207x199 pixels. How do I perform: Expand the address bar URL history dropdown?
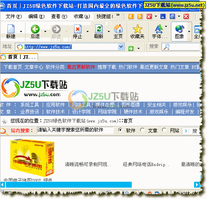121,47
